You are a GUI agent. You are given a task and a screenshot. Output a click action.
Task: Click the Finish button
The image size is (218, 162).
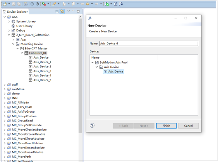coord(166,126)
